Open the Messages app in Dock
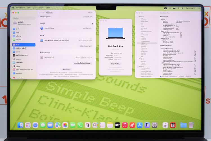Image resolution: width=211 pixels, height=141 pixels. 43,125
